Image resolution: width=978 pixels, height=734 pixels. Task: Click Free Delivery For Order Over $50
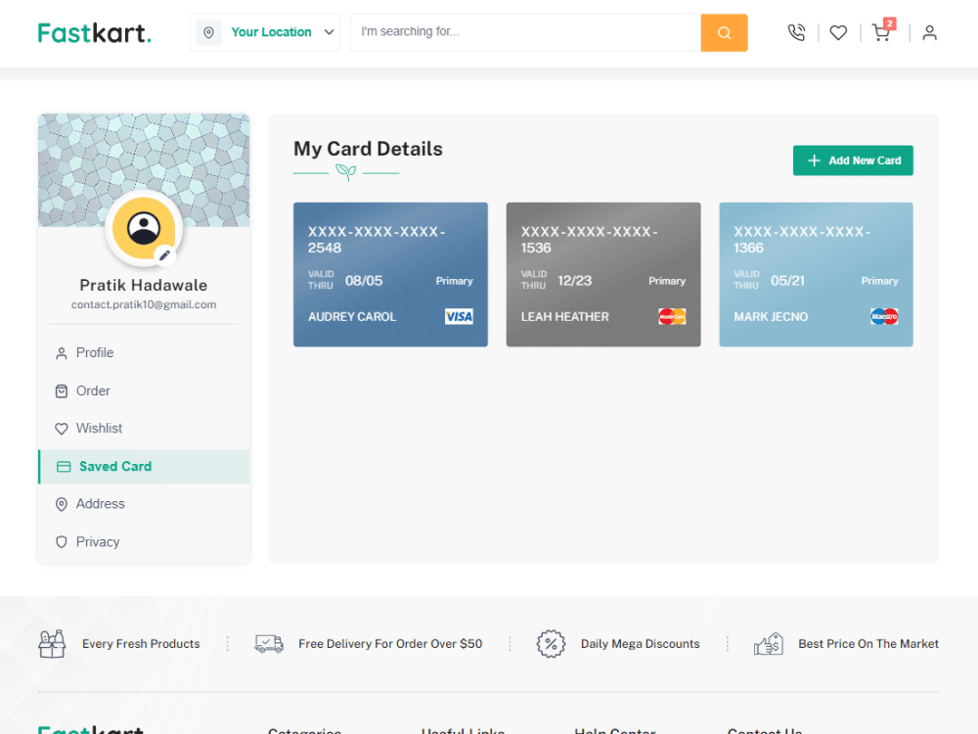pos(390,644)
